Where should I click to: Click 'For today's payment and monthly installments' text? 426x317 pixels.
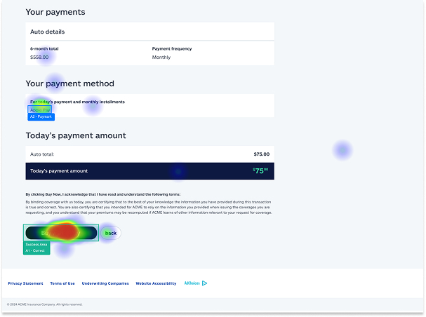77,102
